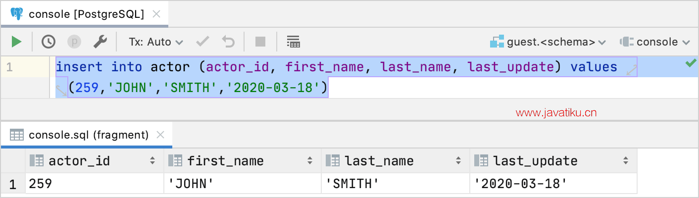Open query history with the clock icon

pyautogui.click(x=48, y=42)
